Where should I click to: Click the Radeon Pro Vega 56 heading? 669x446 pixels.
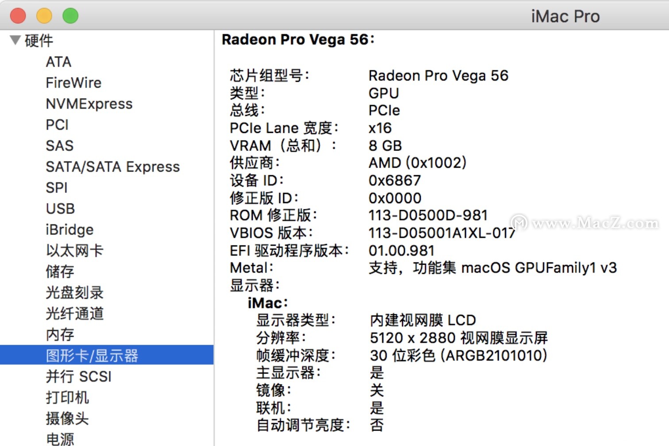click(x=298, y=39)
